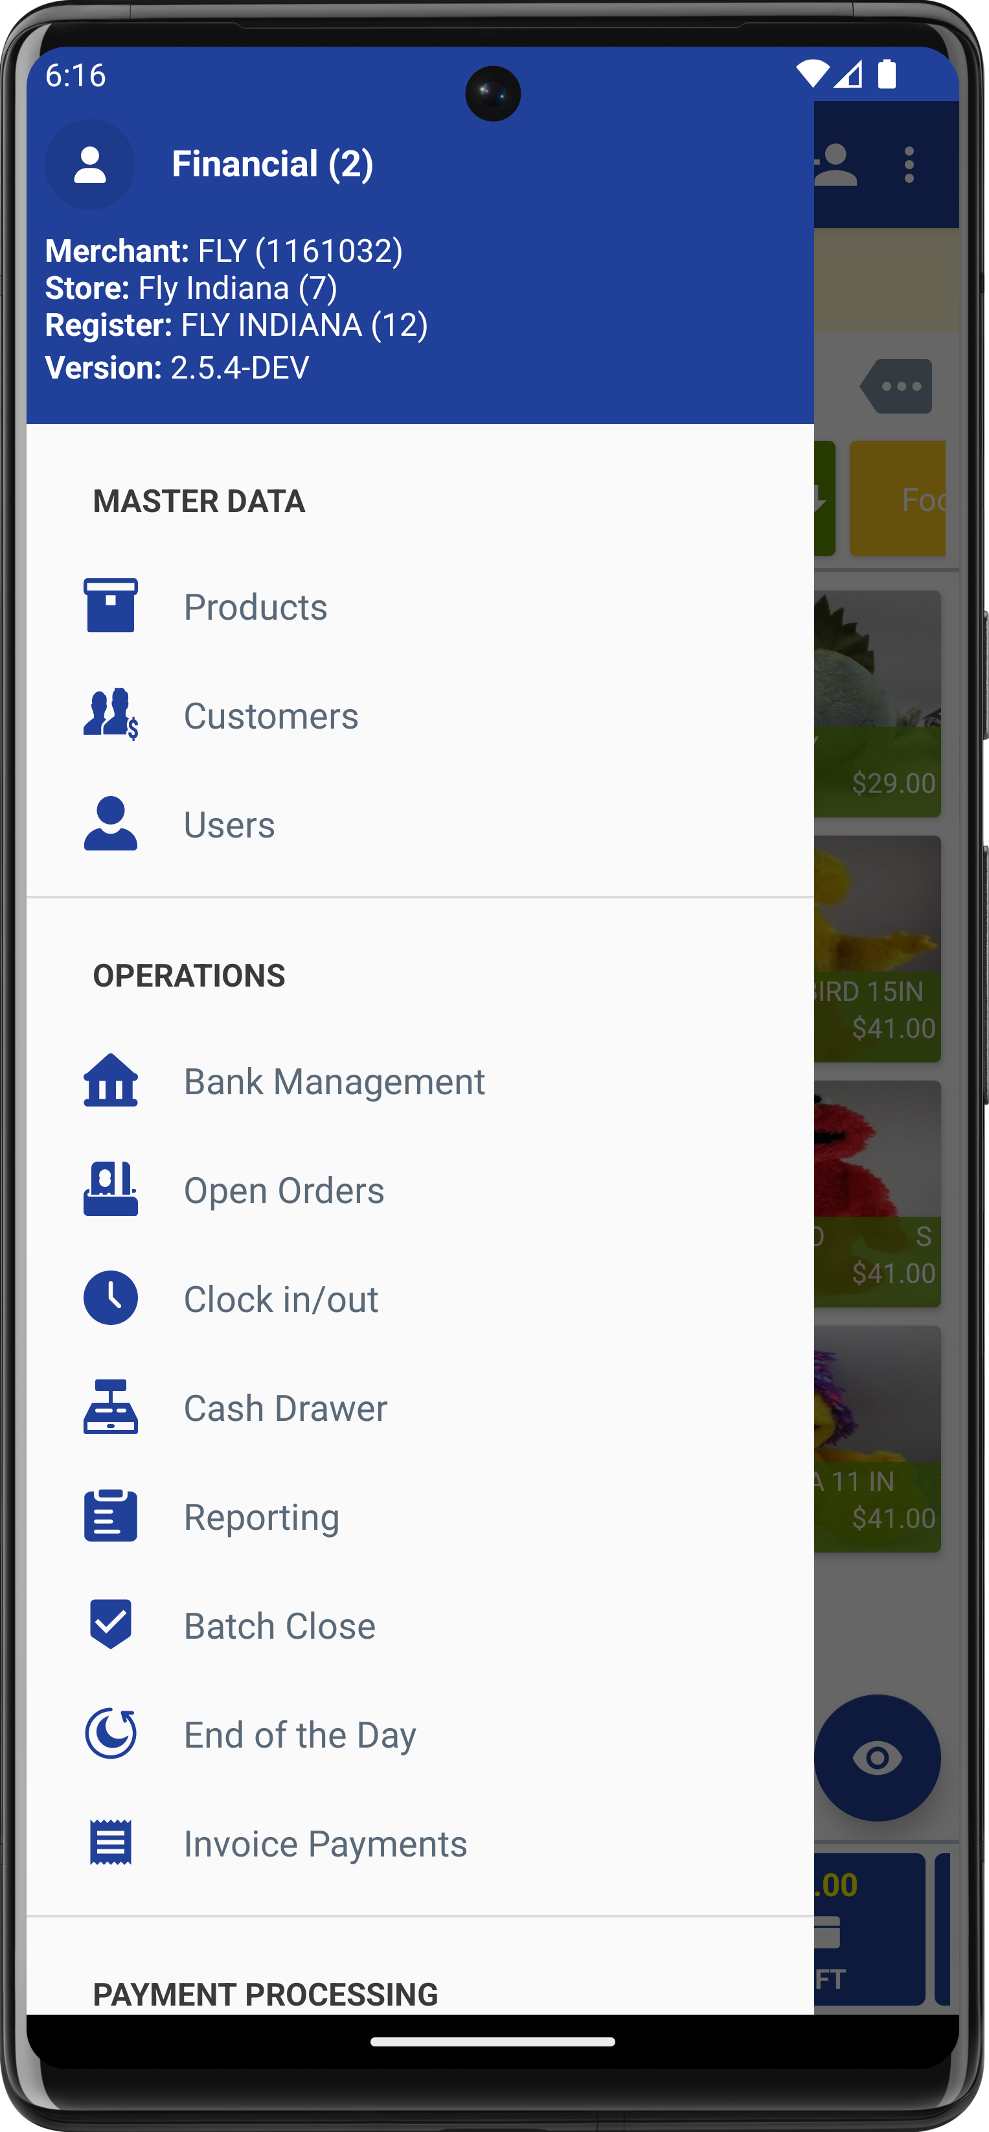Tap the Bank Management building icon
The height and width of the screenshot is (2132, 989).
[111, 1080]
